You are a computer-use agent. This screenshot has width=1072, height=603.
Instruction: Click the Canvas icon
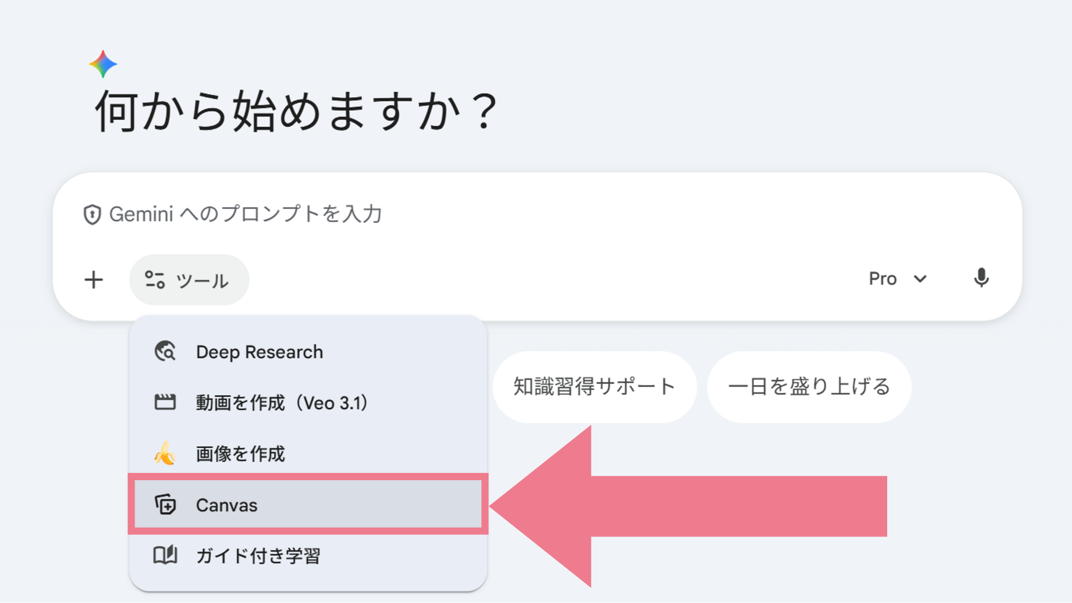tap(165, 505)
